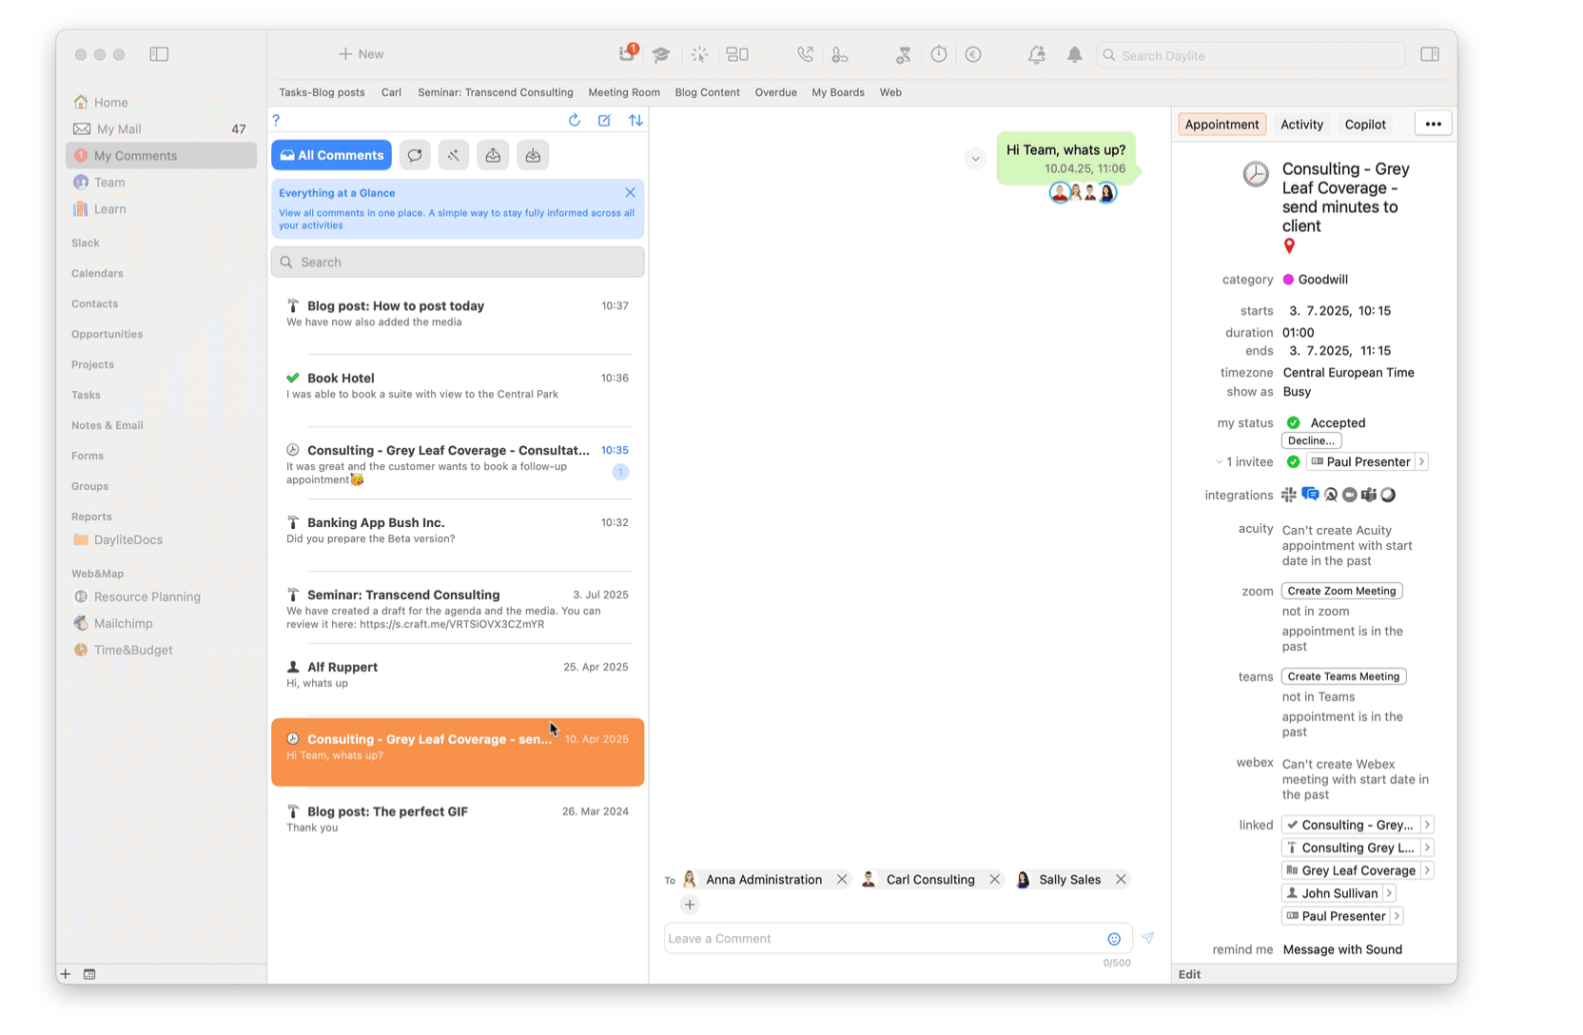Open the Copilot tab
Image resolution: width=1583 pixels, height=1035 pixels.
click(1365, 125)
